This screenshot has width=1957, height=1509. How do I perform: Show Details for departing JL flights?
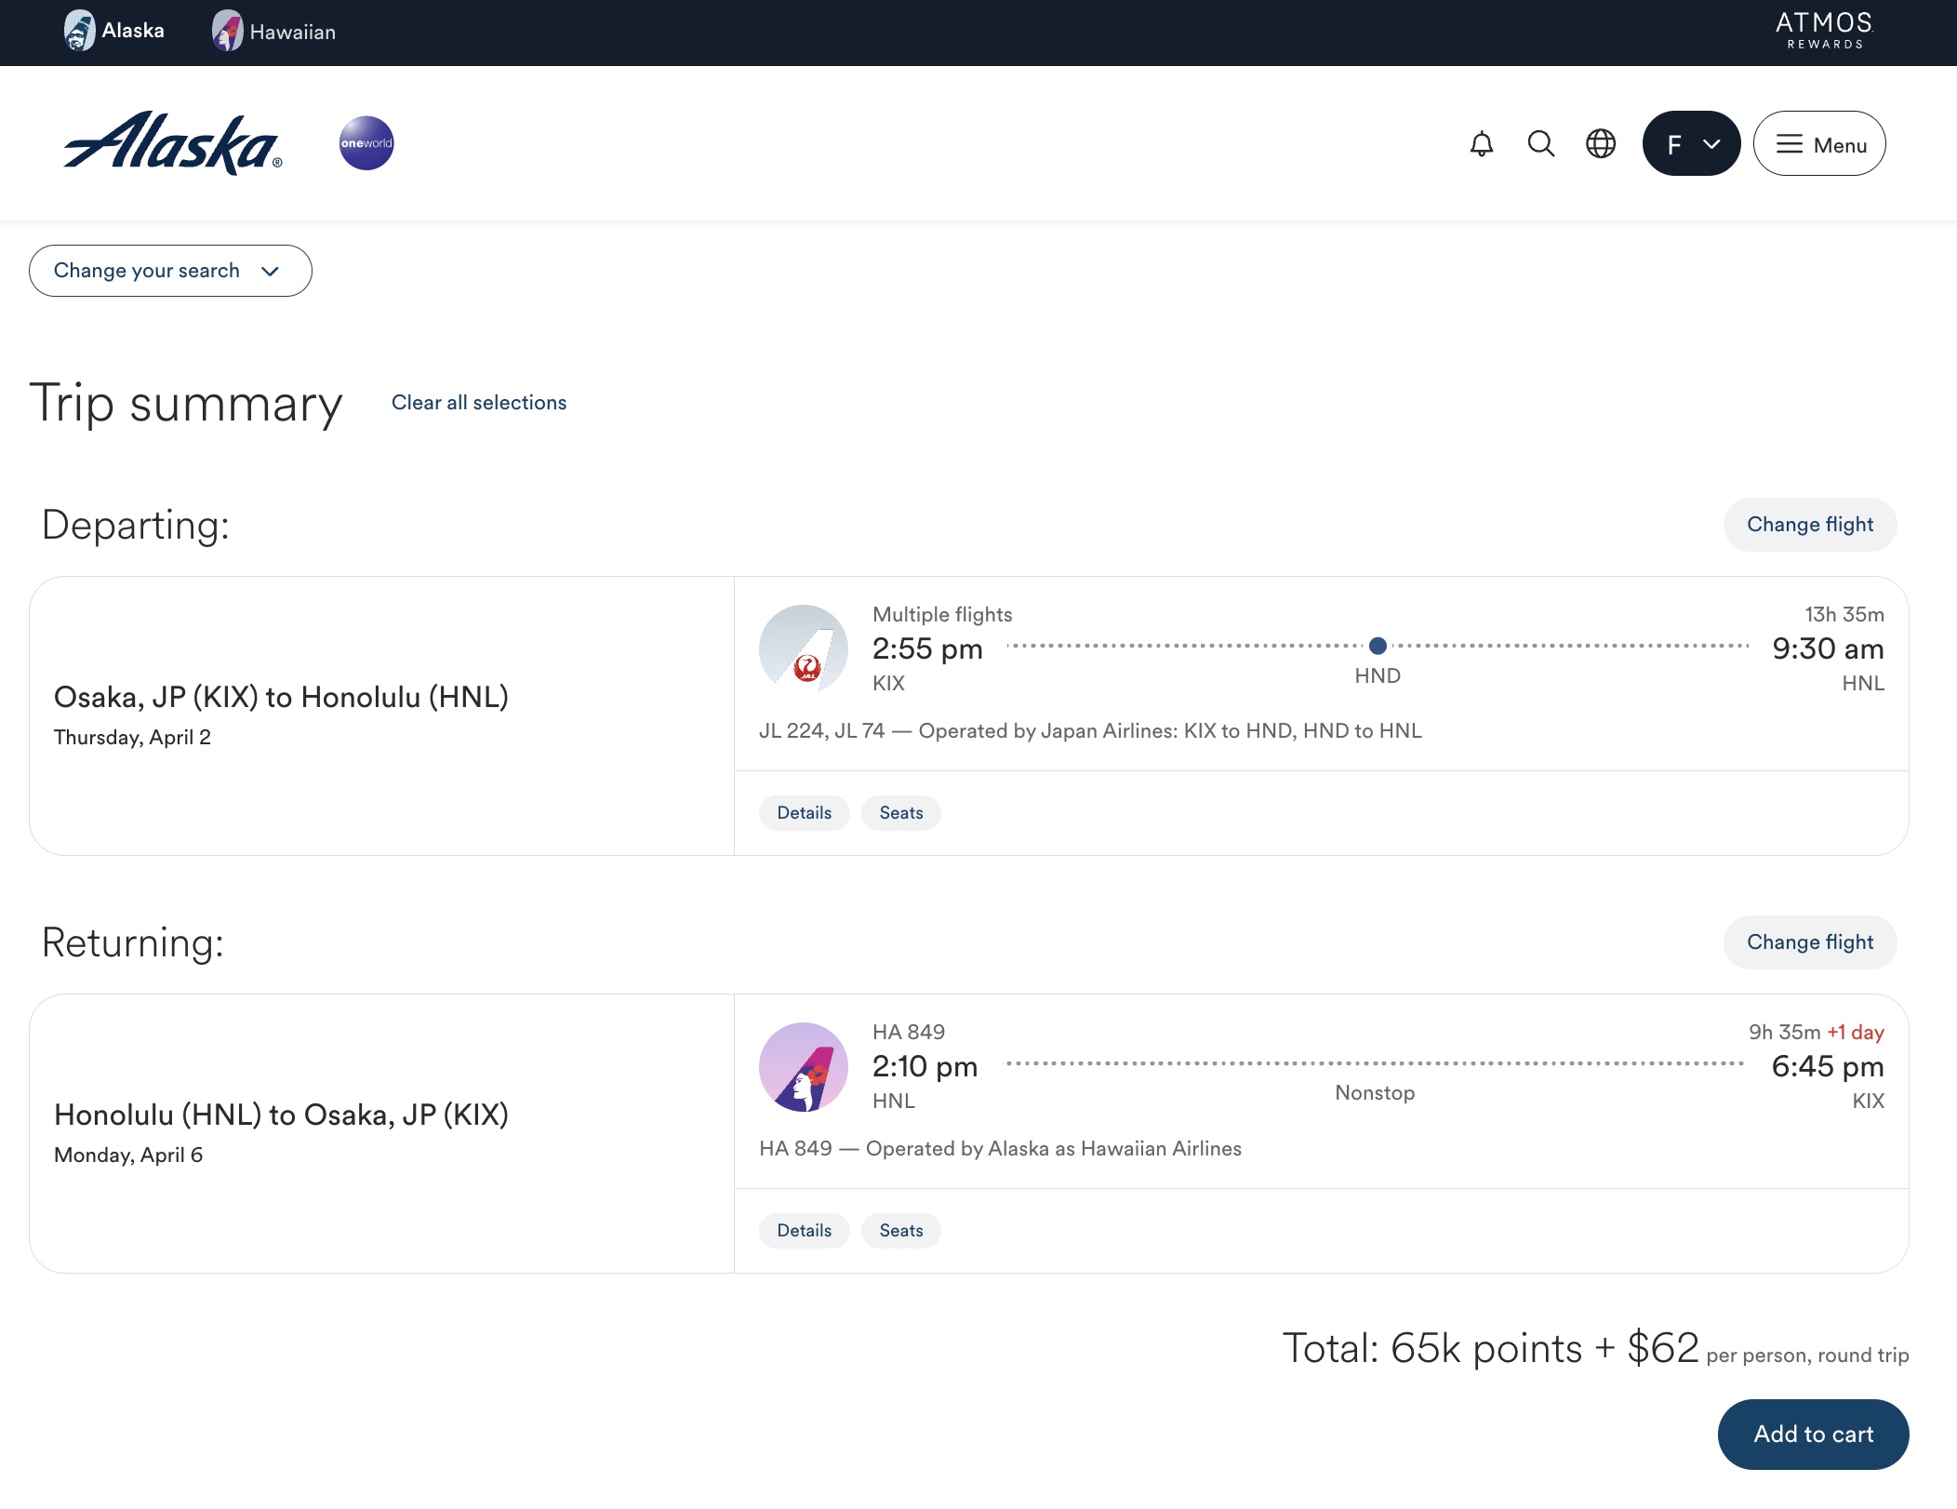click(x=804, y=813)
